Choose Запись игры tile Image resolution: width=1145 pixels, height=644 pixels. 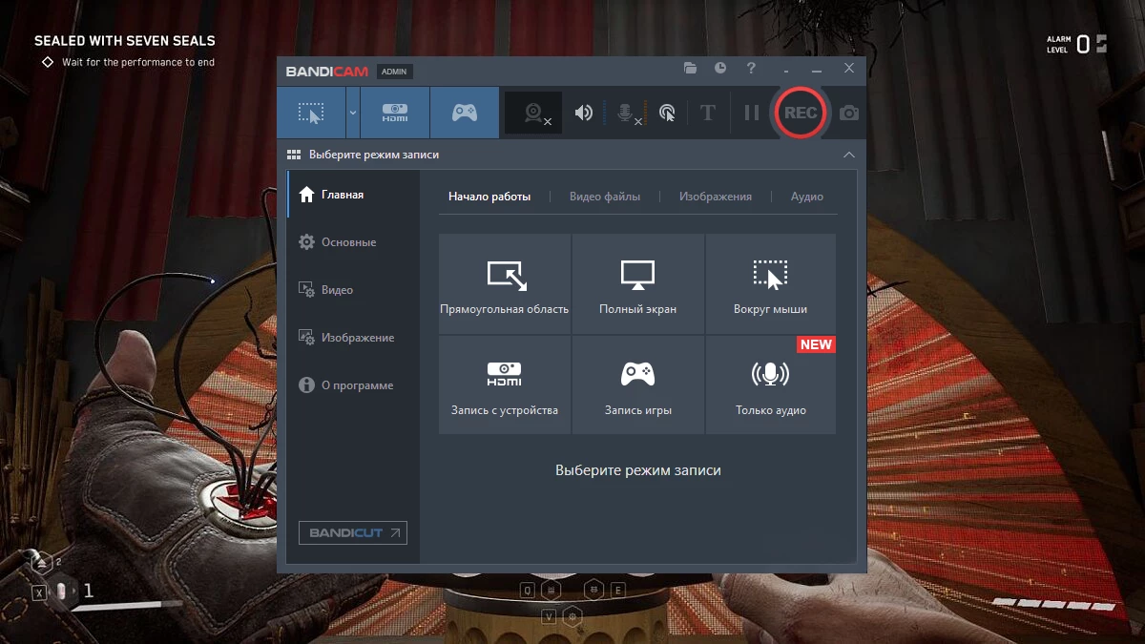point(638,384)
